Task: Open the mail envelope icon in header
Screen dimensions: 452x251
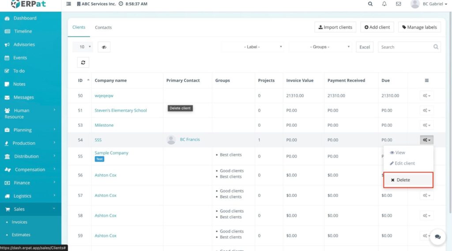Action: [x=399, y=4]
